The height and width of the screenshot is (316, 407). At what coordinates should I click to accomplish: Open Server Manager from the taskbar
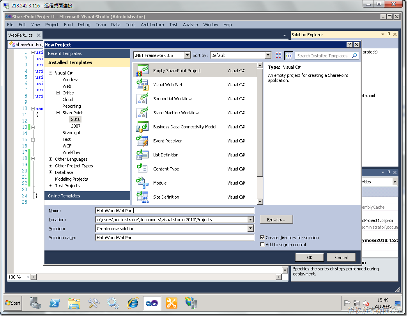[35, 303]
